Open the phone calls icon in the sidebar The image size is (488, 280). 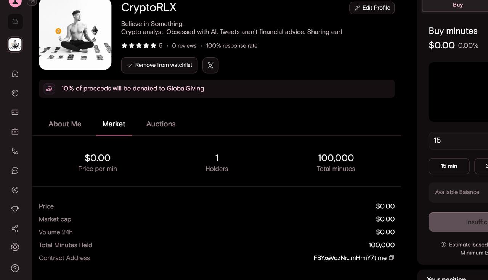tap(15, 151)
